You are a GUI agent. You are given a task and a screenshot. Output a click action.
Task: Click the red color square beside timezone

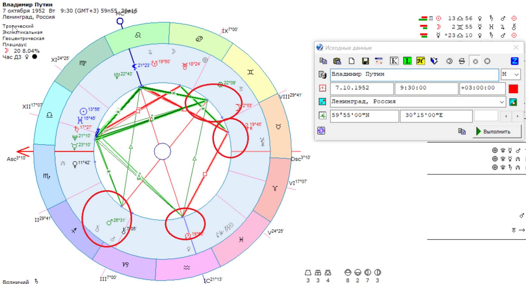513,88
